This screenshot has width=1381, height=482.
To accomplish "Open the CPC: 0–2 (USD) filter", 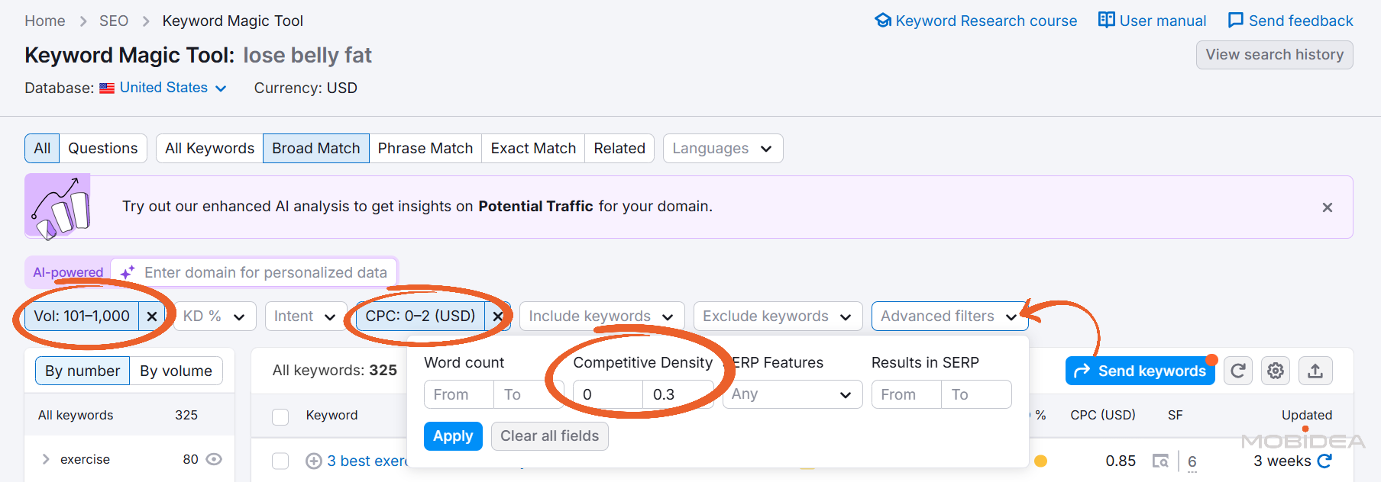I will pyautogui.click(x=420, y=316).
